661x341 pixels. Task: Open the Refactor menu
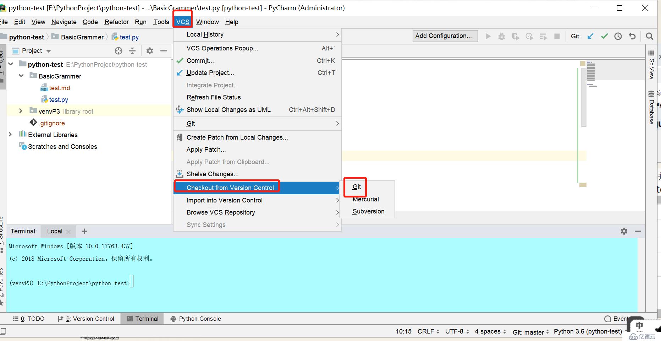click(x=117, y=22)
